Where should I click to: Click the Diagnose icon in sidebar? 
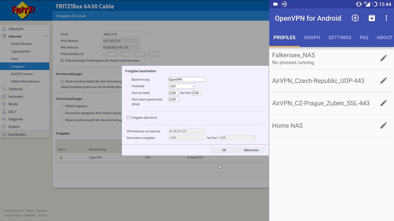pyautogui.click(x=4, y=119)
